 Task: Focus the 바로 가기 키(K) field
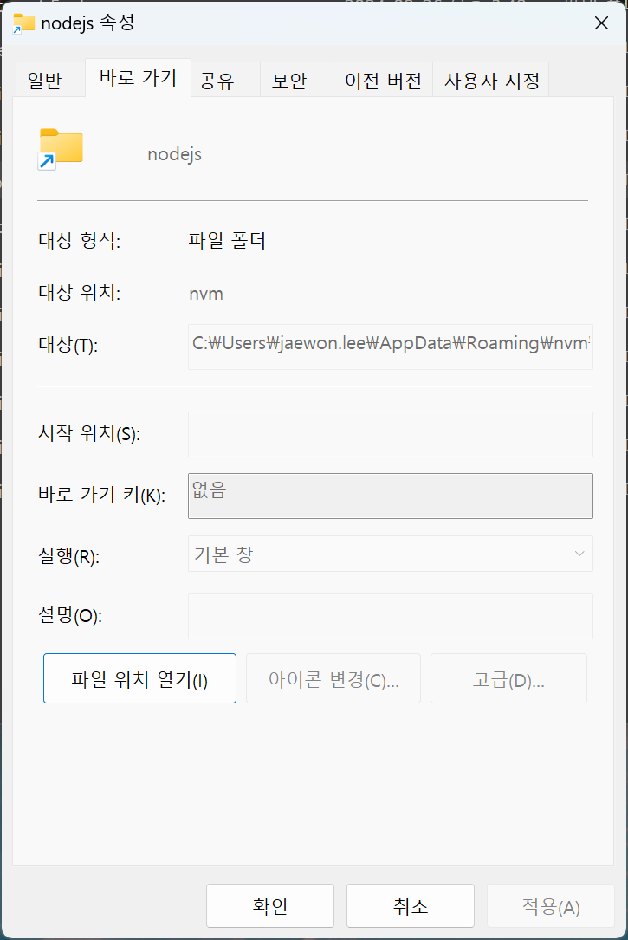point(390,496)
